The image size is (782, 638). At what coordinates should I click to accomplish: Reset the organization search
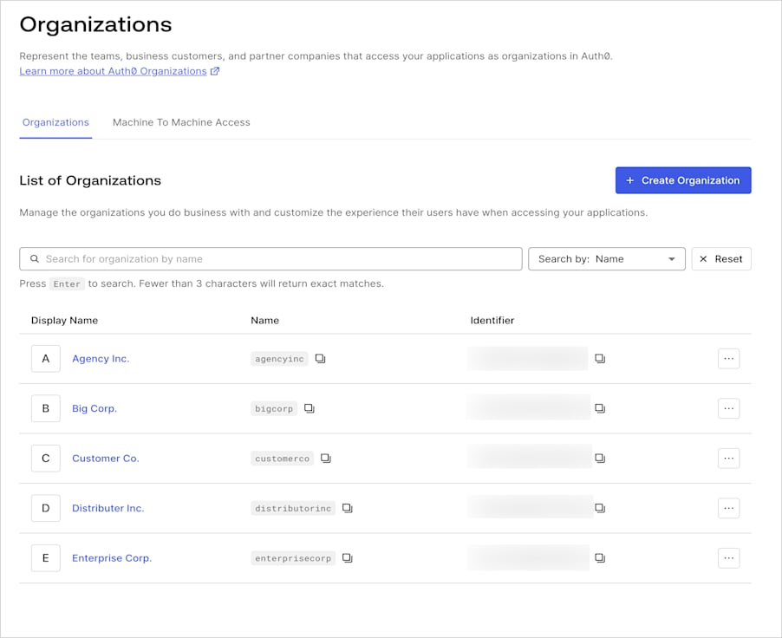pos(721,259)
